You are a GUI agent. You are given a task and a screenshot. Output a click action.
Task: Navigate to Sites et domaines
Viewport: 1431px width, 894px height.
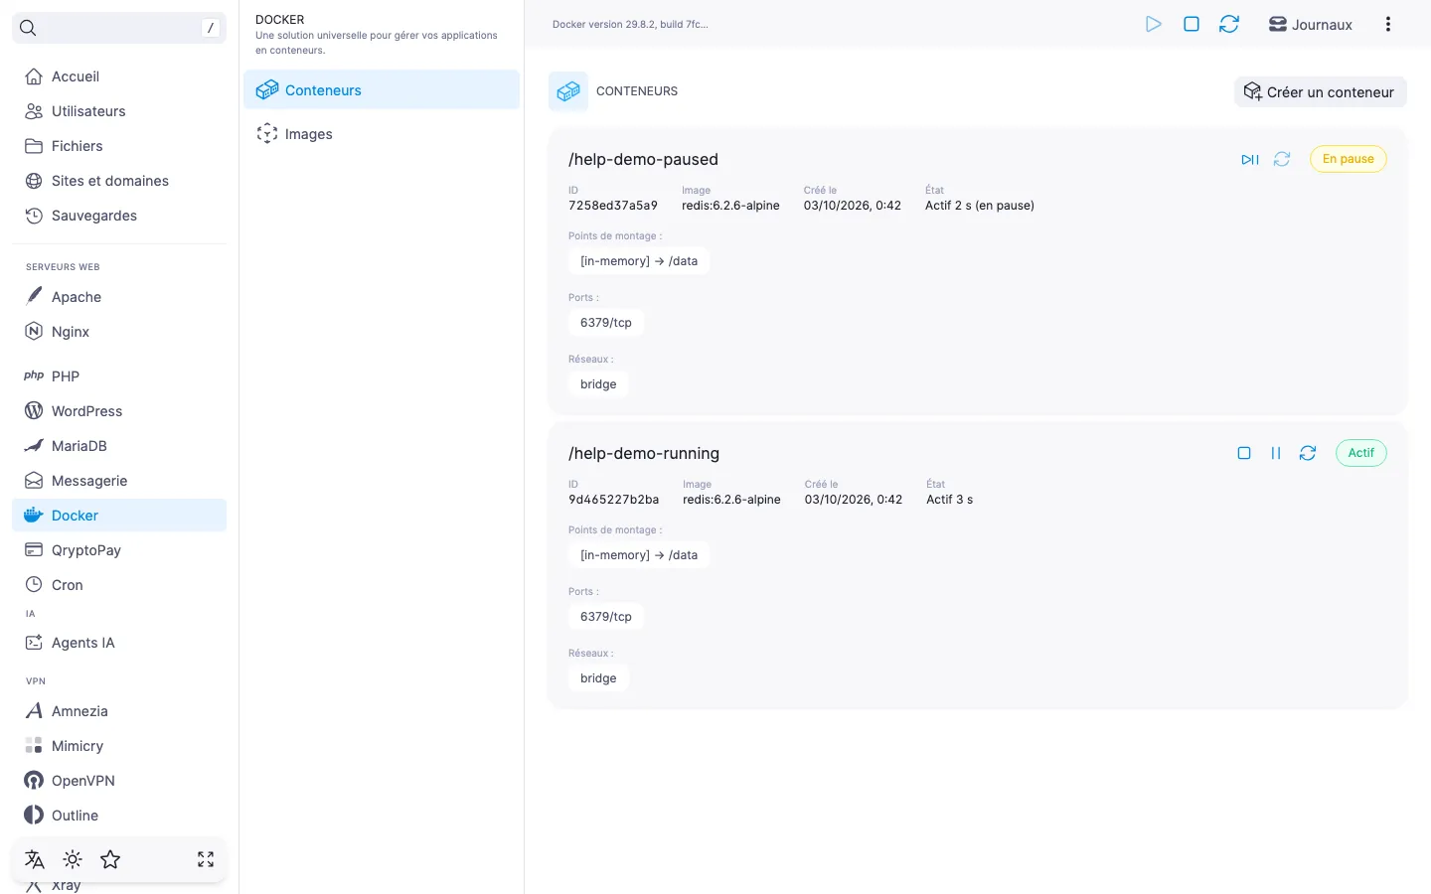coord(119,181)
